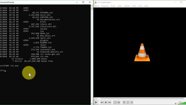Click the Stop playback button in VLC
186x105 pixels.
coord(106,102)
